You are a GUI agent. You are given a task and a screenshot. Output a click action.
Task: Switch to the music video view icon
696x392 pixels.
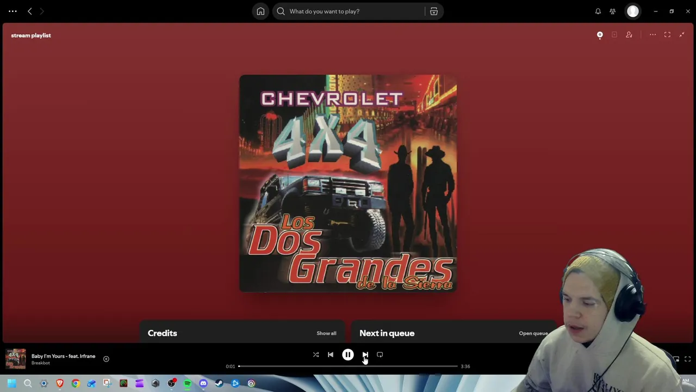point(614,35)
